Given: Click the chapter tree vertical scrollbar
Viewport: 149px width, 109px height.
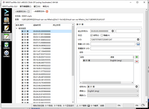Looking at the screenshot, I should [73, 51].
